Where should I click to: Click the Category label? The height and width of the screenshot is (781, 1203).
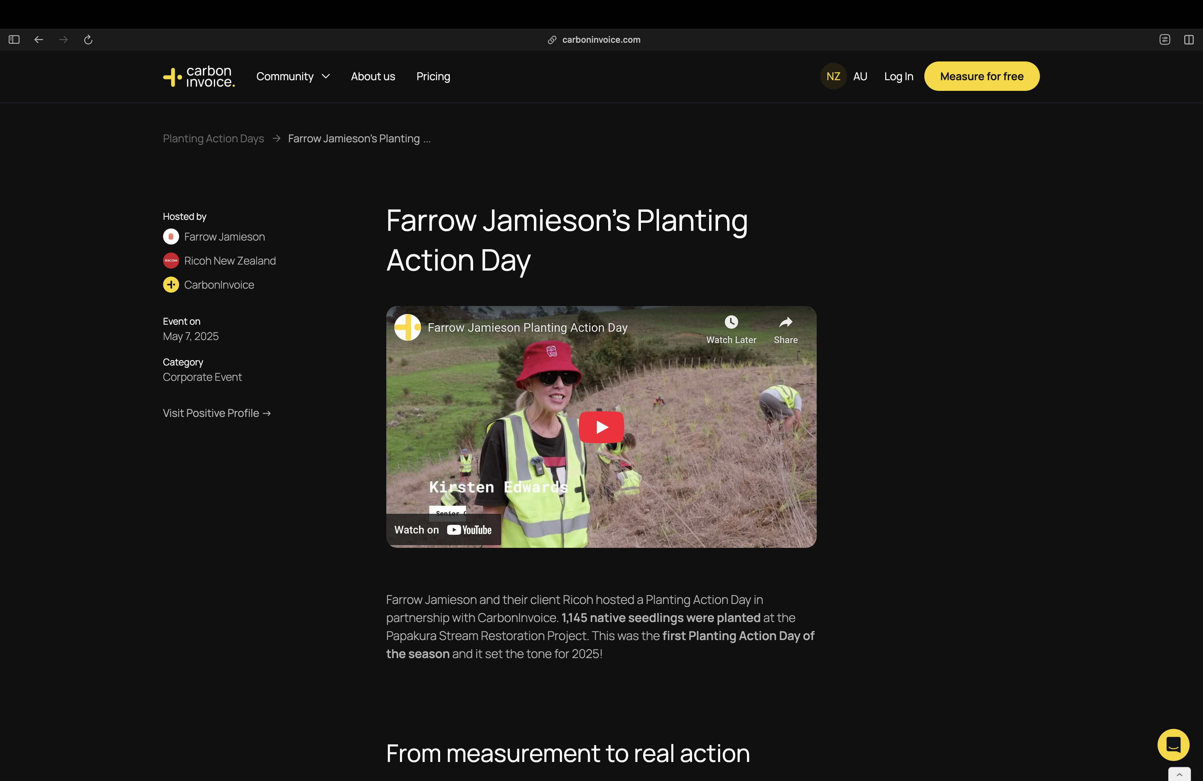(x=183, y=362)
